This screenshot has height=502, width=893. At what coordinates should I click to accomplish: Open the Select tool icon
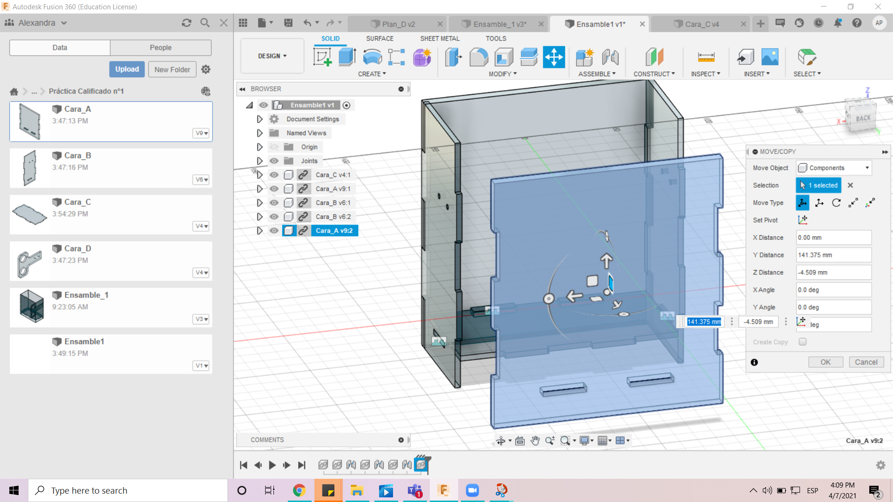(x=807, y=57)
